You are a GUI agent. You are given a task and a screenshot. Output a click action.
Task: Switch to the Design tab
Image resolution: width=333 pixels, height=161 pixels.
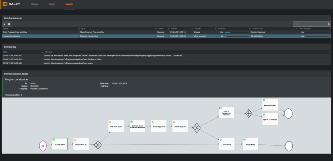click(x=52, y=4)
